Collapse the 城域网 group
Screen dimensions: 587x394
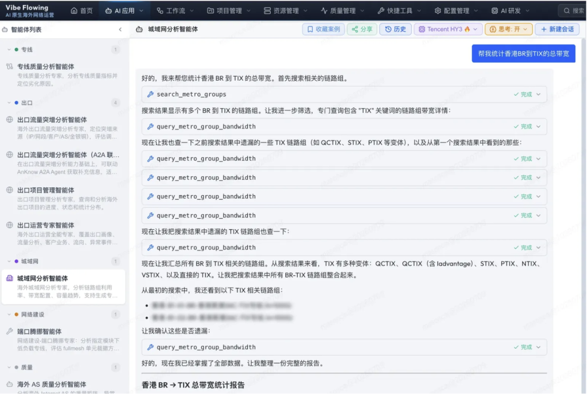pyautogui.click(x=9, y=261)
